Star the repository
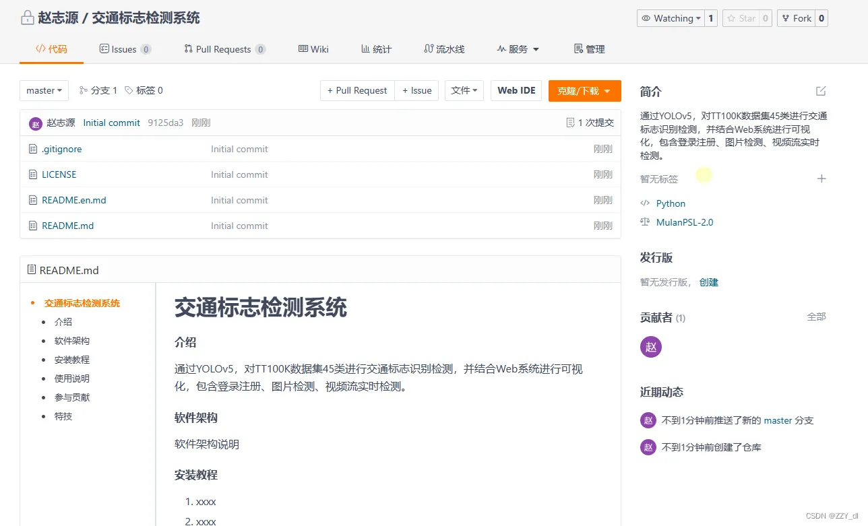Viewport: 868px width, 526px height. (x=740, y=18)
